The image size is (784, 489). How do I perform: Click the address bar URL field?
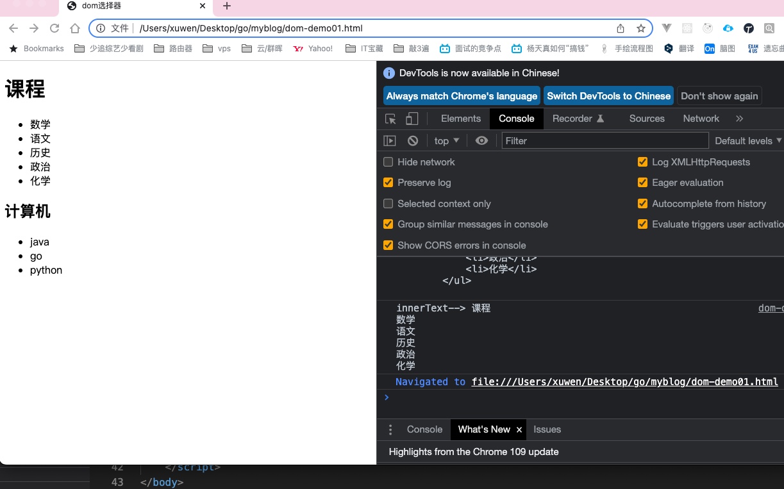[372, 28]
